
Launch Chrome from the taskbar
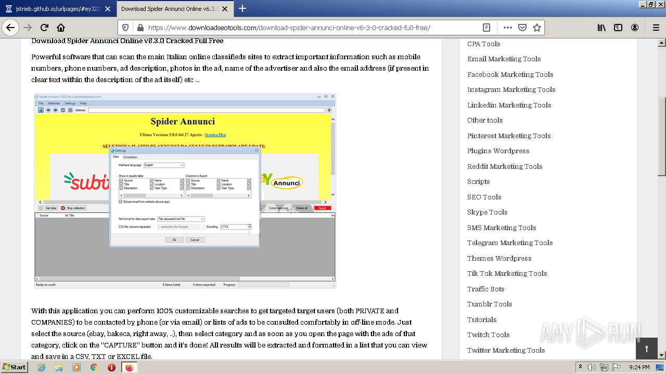click(x=94, y=367)
